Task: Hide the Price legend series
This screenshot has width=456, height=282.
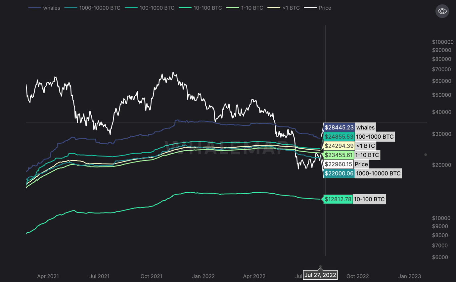Action: click(x=318, y=8)
